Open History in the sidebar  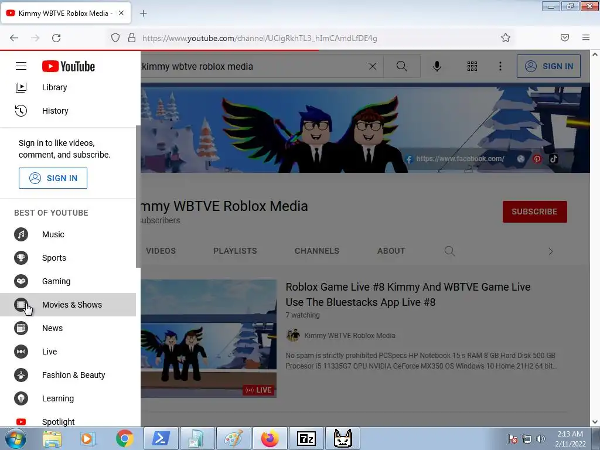click(68, 111)
